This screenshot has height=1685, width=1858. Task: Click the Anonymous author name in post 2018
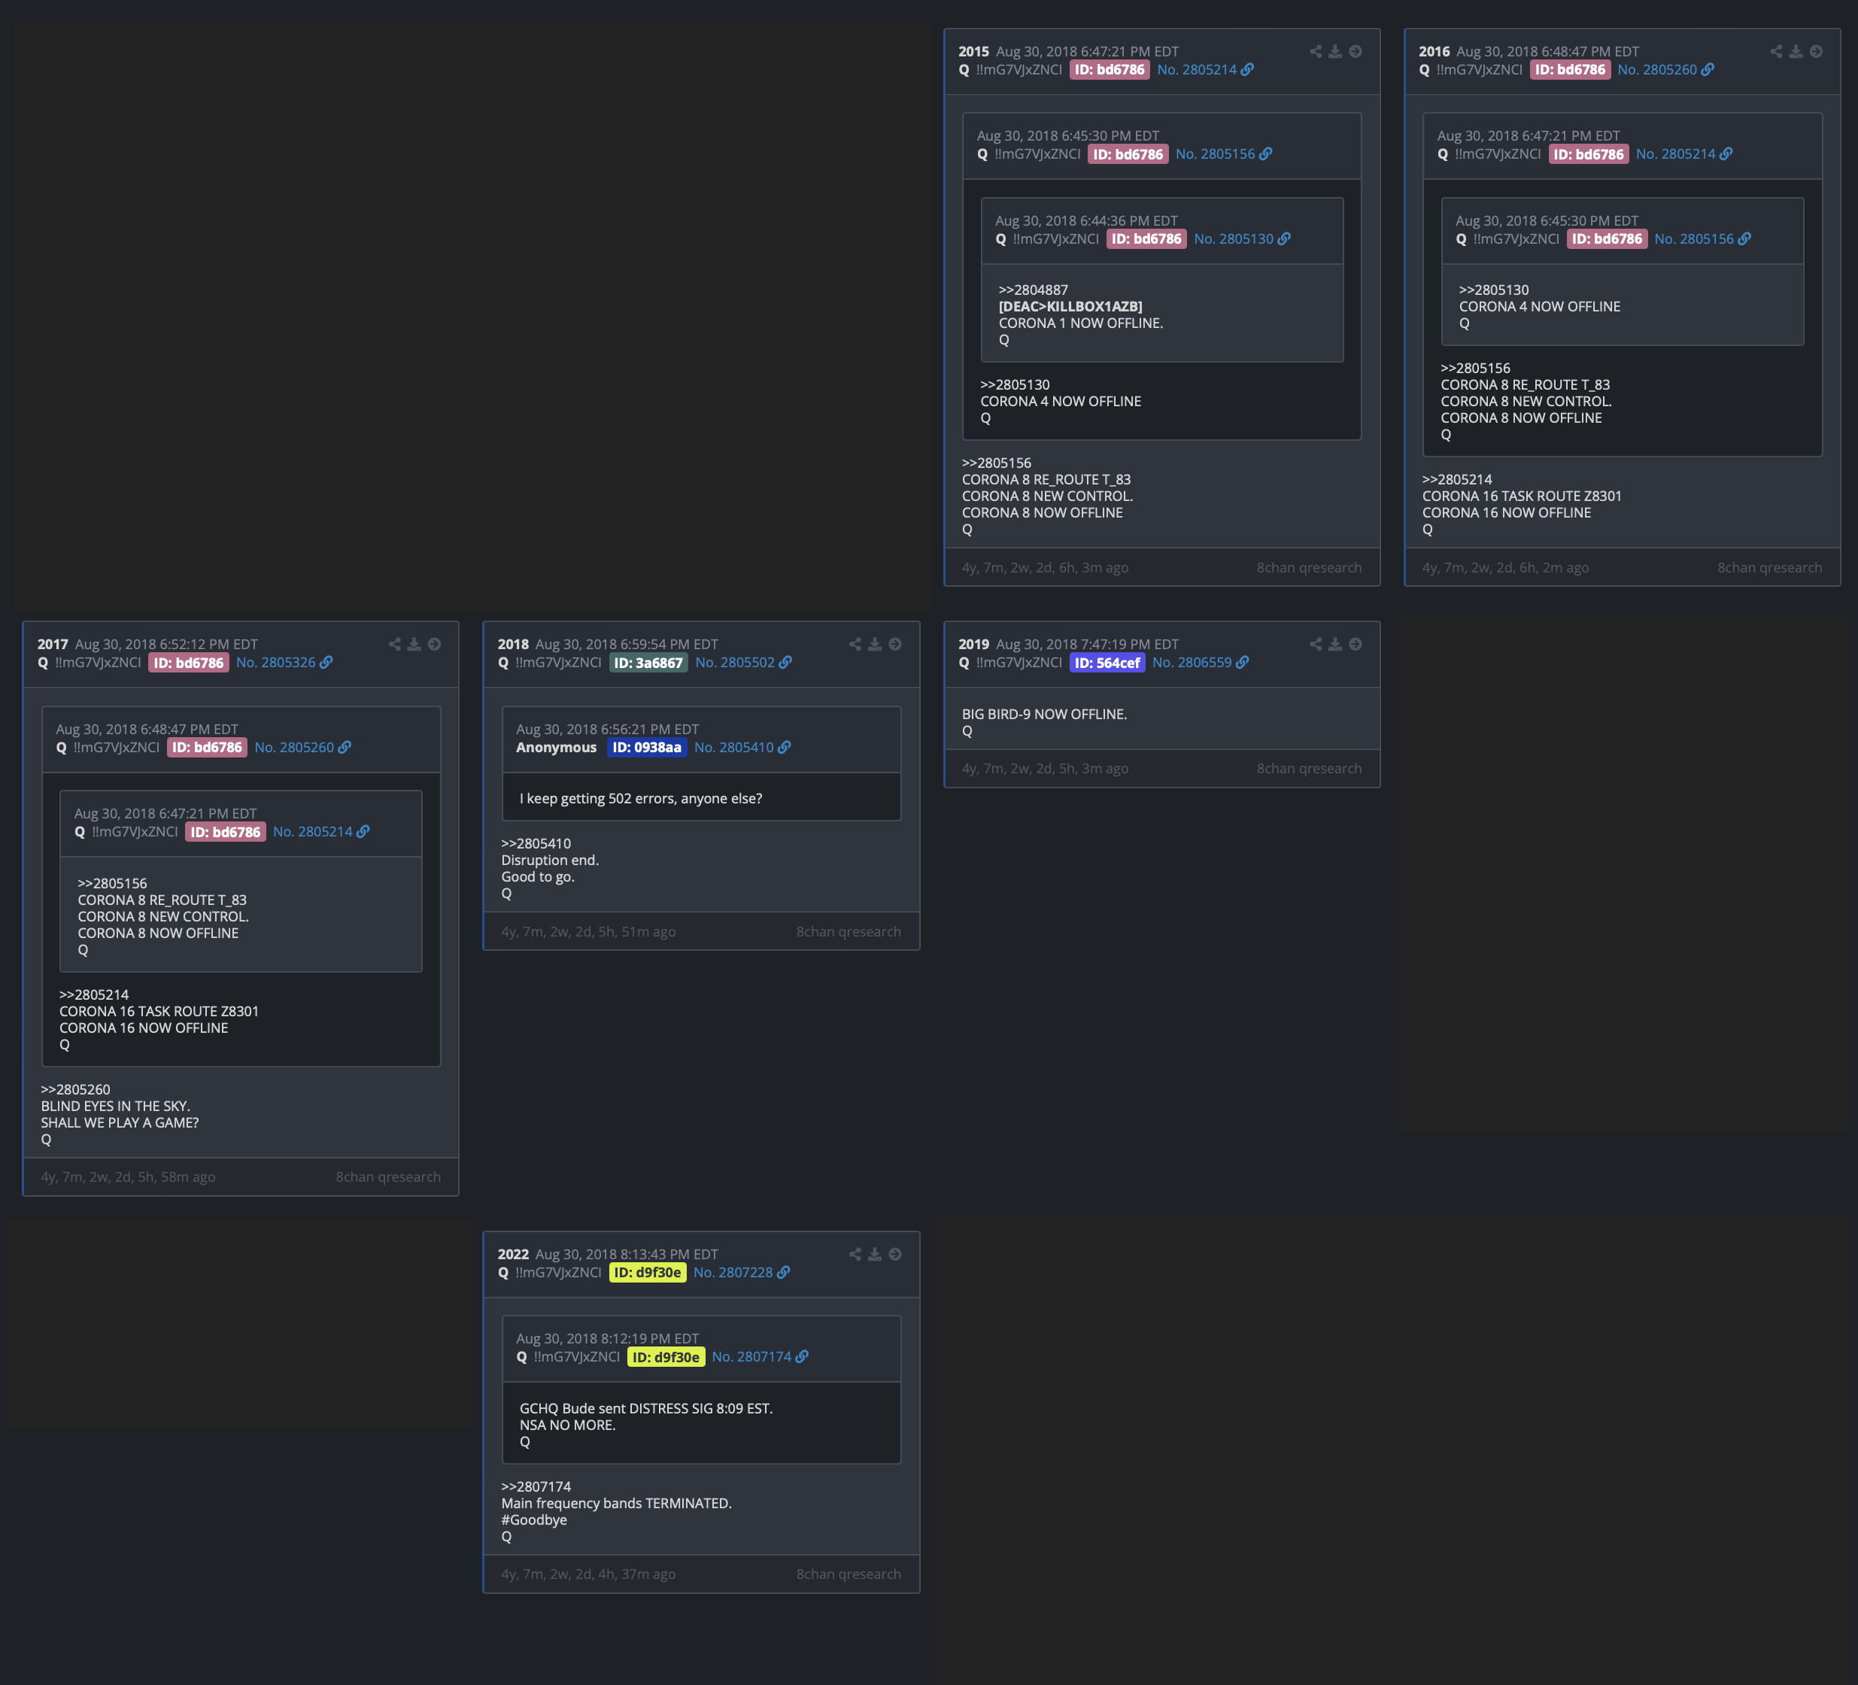click(556, 748)
